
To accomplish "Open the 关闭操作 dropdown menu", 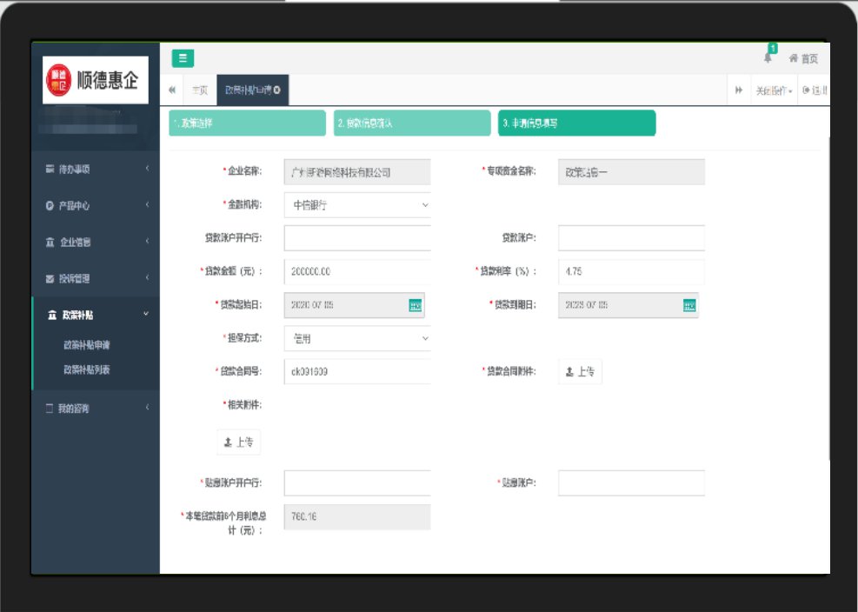I will [x=774, y=90].
